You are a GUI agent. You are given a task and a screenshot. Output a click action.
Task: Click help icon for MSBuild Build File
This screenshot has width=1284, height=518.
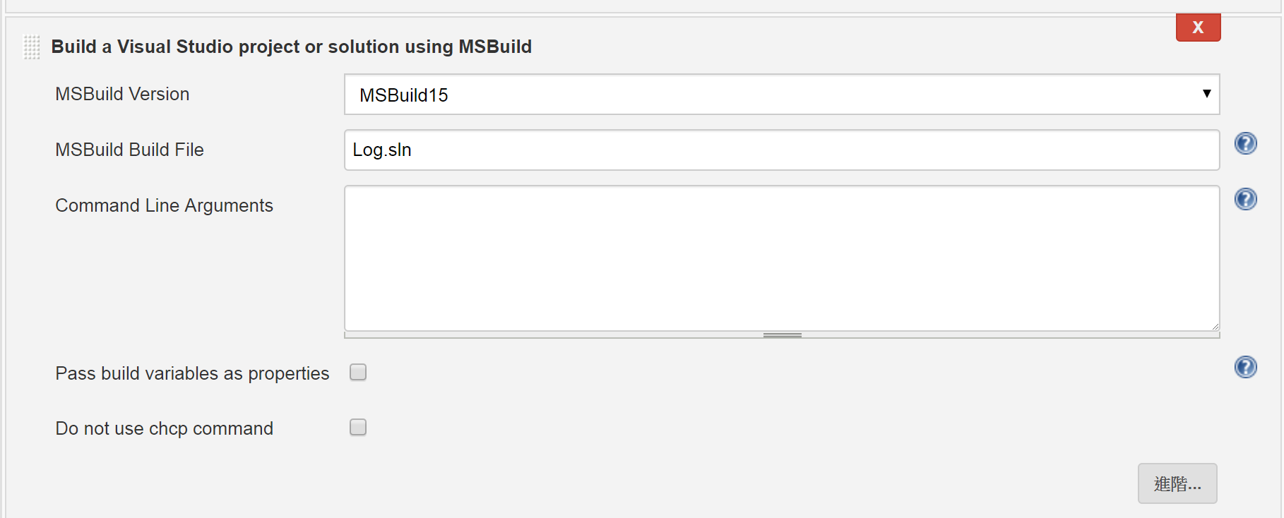[1245, 143]
